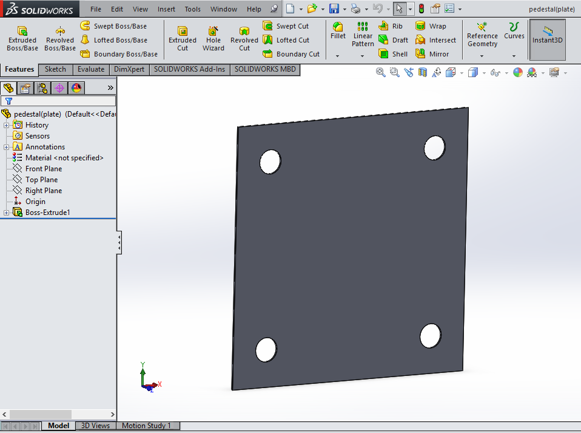Select the Rib feature
Viewport: 581px width, 433px height.
[391, 26]
